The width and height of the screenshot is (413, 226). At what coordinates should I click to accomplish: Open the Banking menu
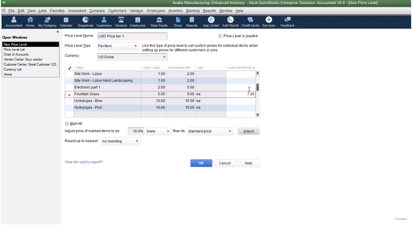[193, 11]
